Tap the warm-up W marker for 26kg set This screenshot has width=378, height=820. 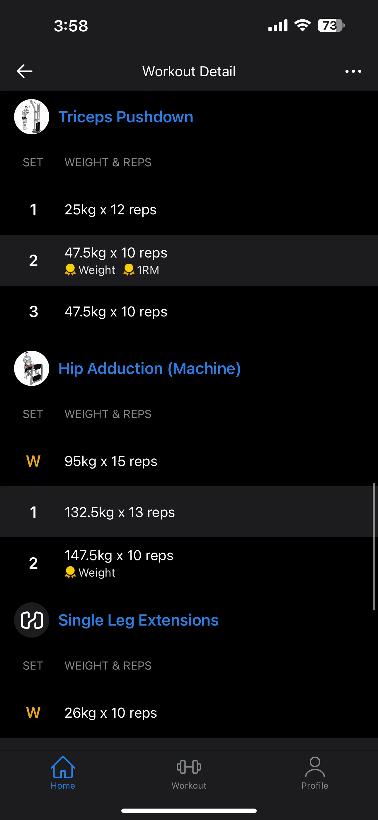pyautogui.click(x=33, y=713)
